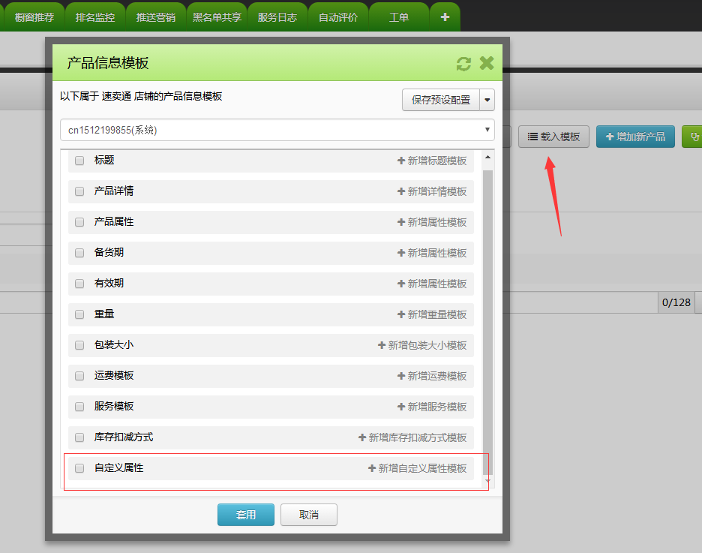The width and height of the screenshot is (702, 553).
Task: Click 增加新产品 button
Action: coord(635,137)
